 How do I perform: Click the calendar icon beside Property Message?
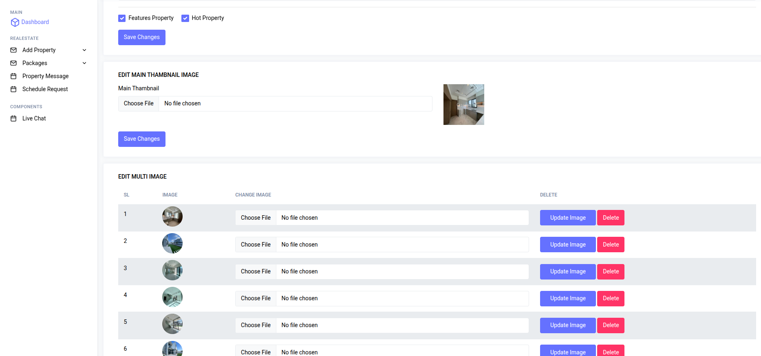click(13, 76)
